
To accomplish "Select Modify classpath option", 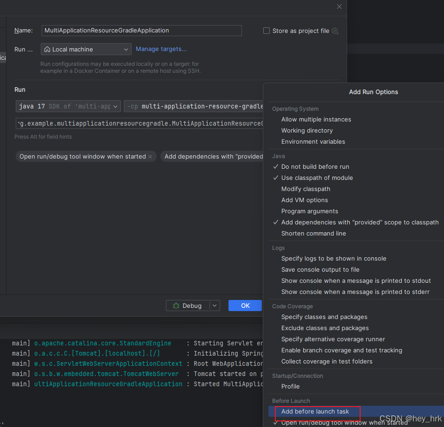I will [x=305, y=189].
